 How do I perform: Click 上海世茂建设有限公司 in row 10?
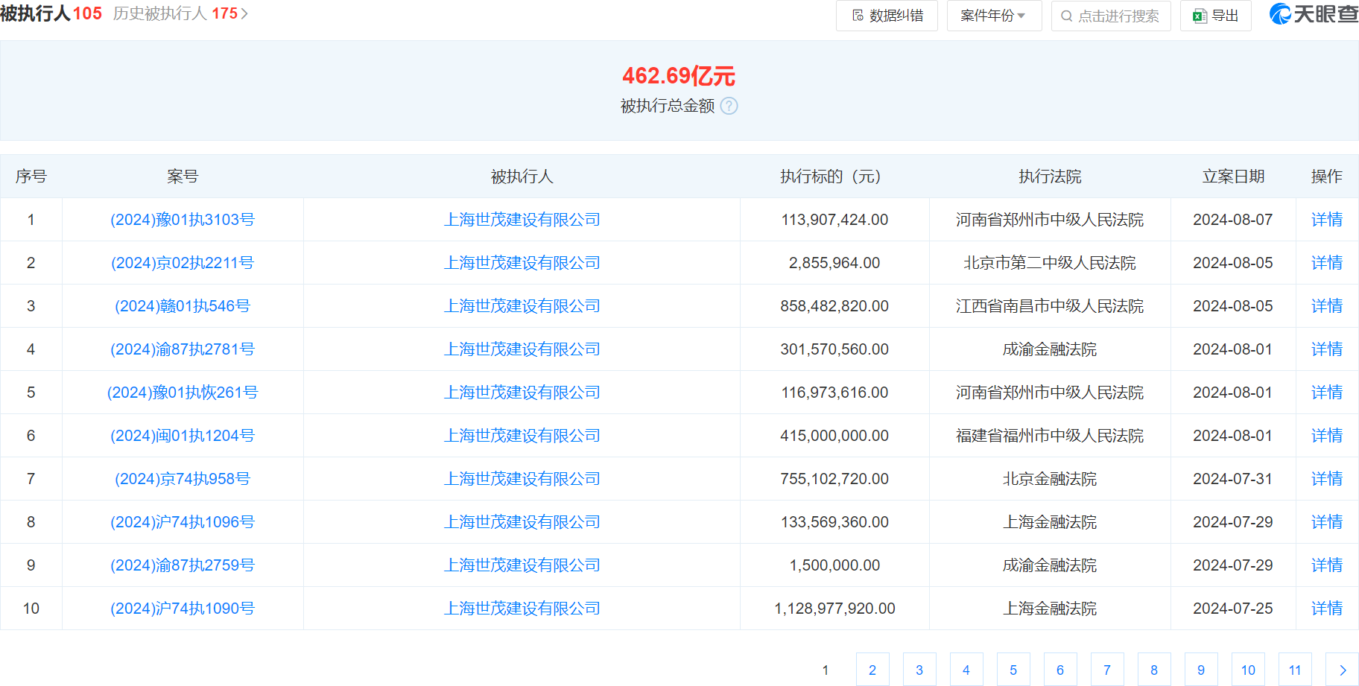click(522, 609)
